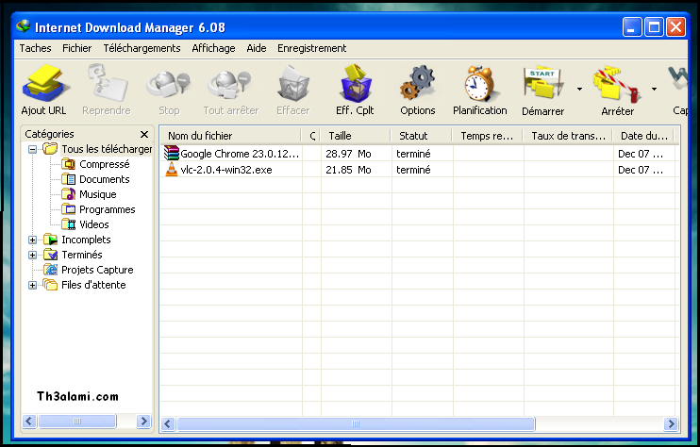Click the Terminés folder icon
The image size is (700, 447).
click(x=50, y=255)
